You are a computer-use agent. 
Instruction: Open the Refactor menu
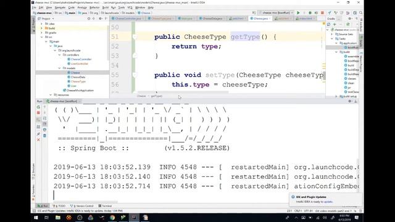[x=94, y=7]
